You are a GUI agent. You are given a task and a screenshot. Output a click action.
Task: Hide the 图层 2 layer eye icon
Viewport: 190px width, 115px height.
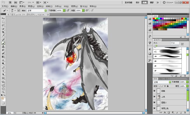coord(155,103)
